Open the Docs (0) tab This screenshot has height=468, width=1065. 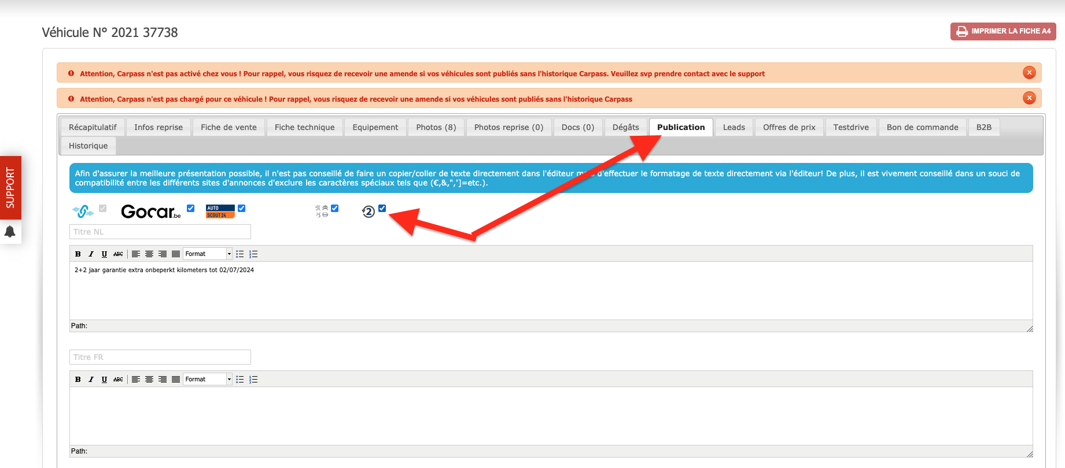click(x=578, y=127)
